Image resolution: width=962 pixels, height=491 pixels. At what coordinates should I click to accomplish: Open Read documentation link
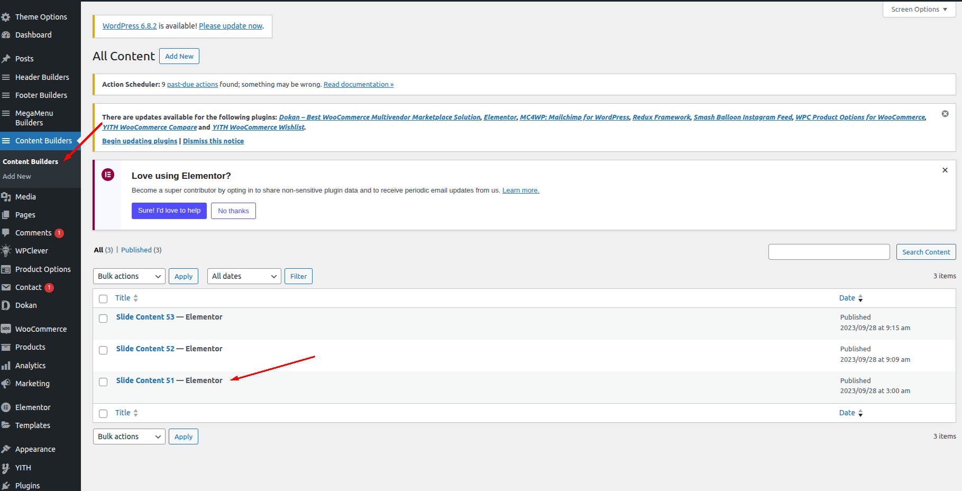[x=359, y=85]
